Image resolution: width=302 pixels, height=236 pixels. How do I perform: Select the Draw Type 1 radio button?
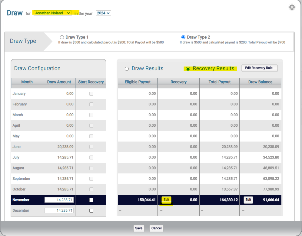(x=62, y=37)
